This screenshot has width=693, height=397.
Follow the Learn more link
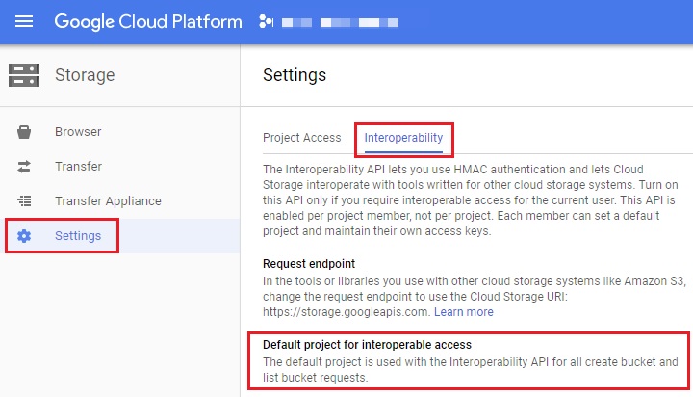pyautogui.click(x=463, y=312)
